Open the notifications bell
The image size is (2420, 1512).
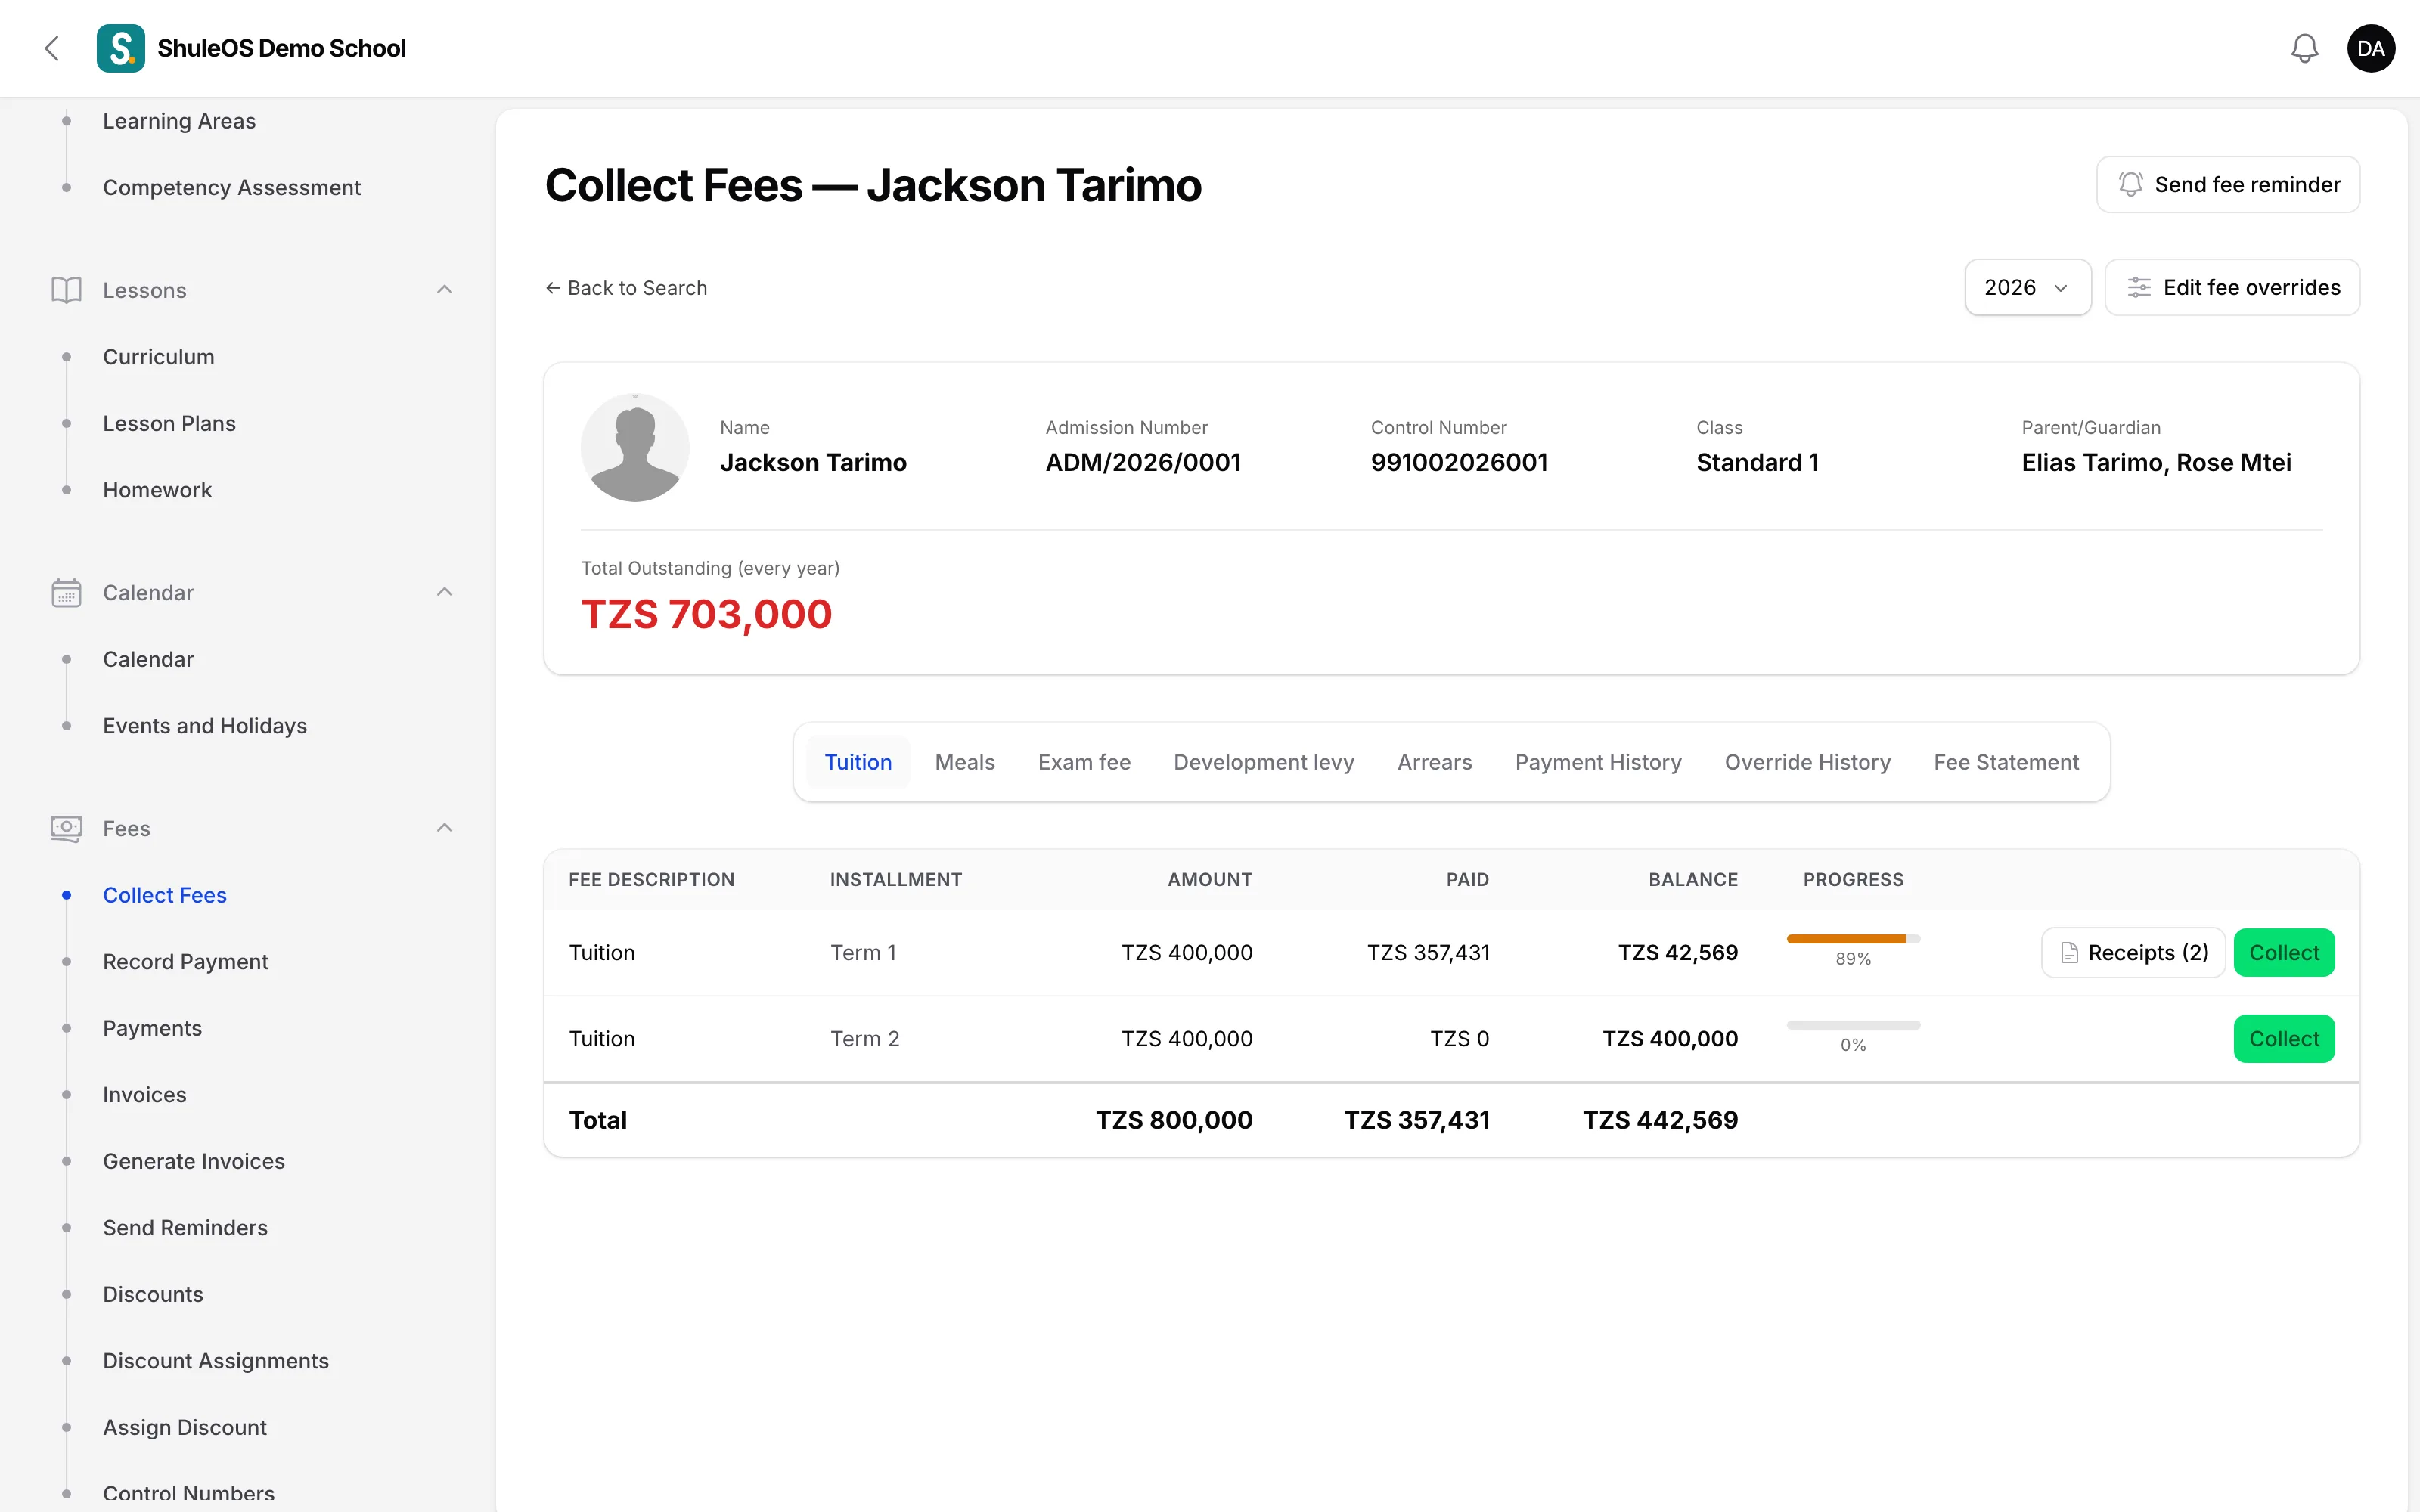click(x=2304, y=48)
